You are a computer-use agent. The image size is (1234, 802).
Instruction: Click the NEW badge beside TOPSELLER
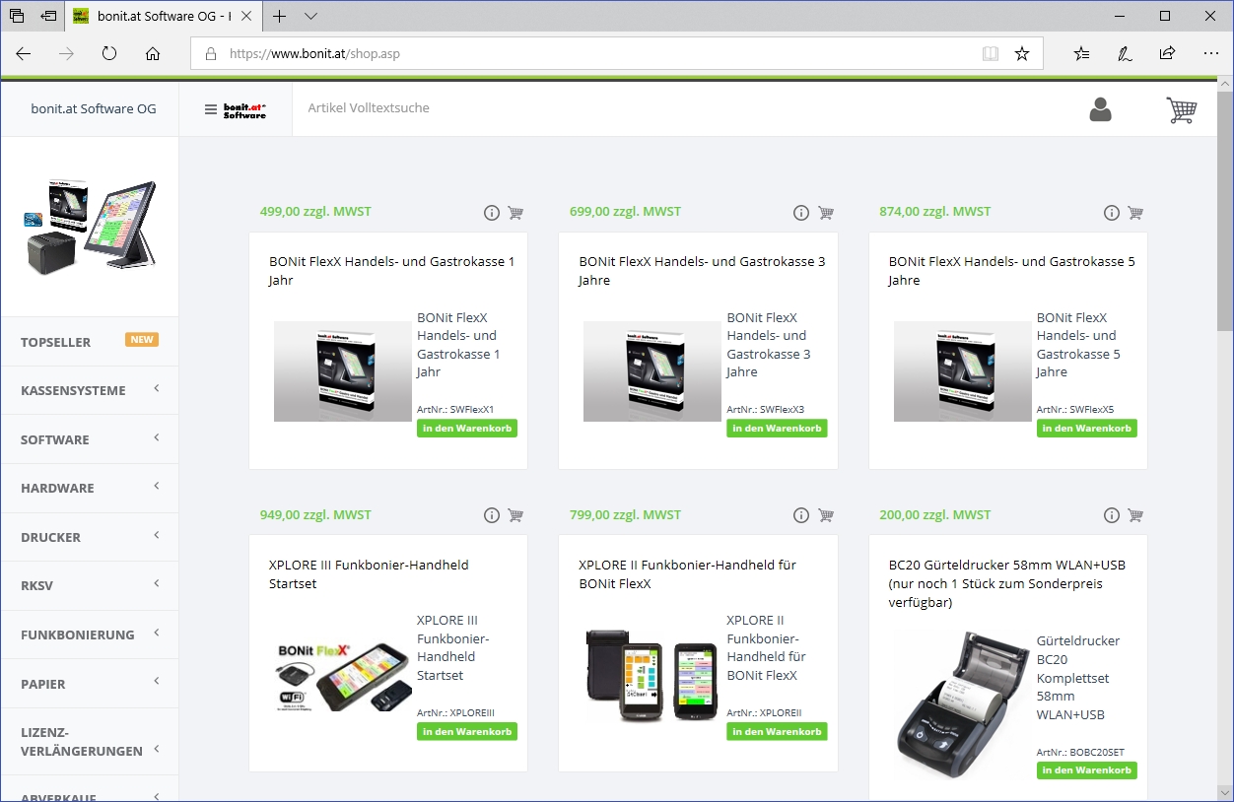click(142, 340)
